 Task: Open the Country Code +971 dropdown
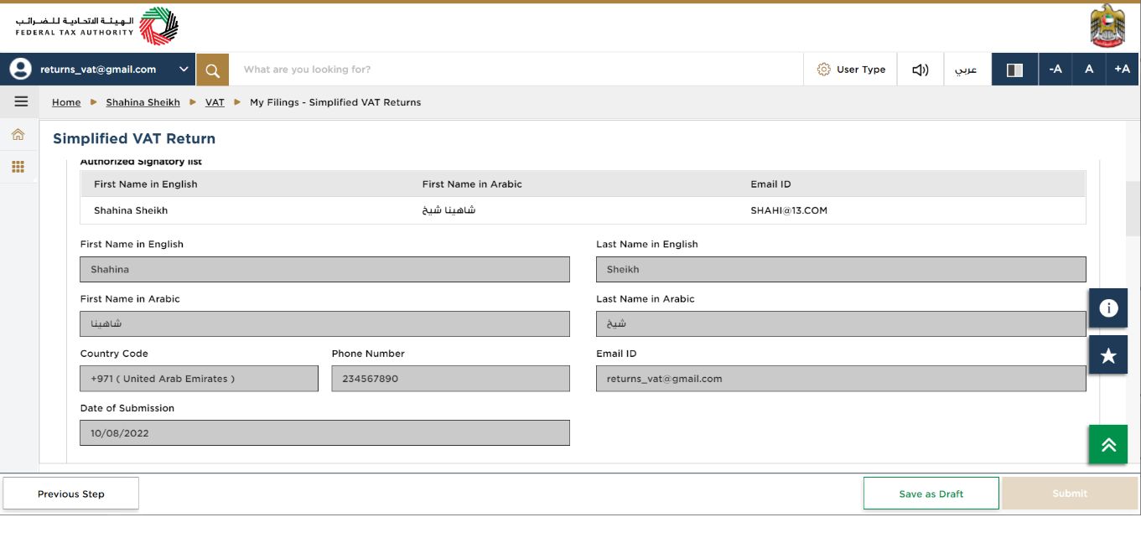[x=199, y=378]
